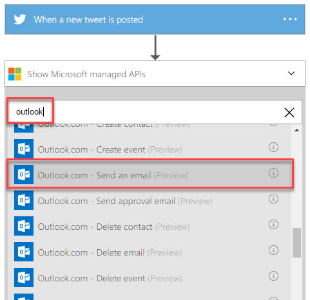Click the Microsoft logo icon

(x=15, y=74)
